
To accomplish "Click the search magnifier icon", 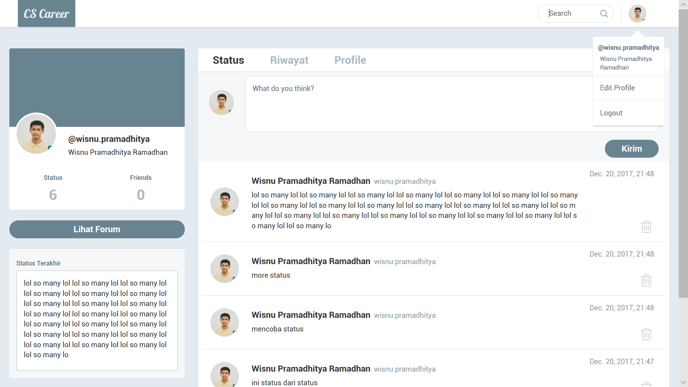I will [x=604, y=14].
